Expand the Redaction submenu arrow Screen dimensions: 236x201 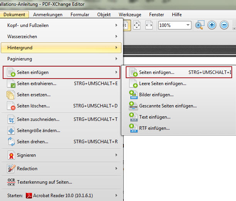(116, 168)
